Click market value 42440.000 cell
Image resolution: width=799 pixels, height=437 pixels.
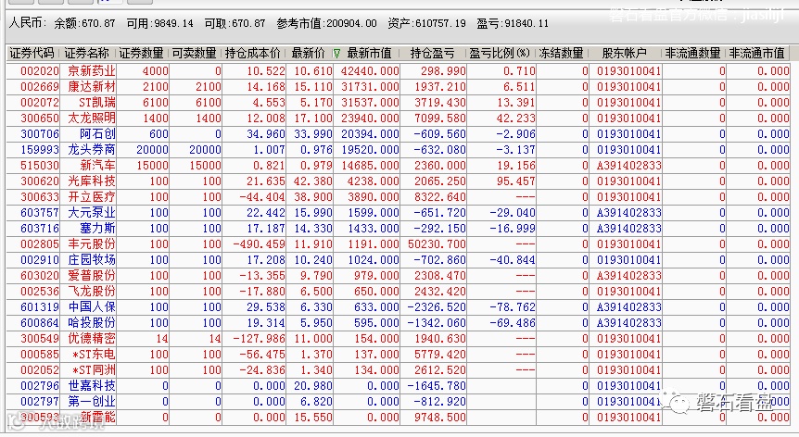(370, 70)
